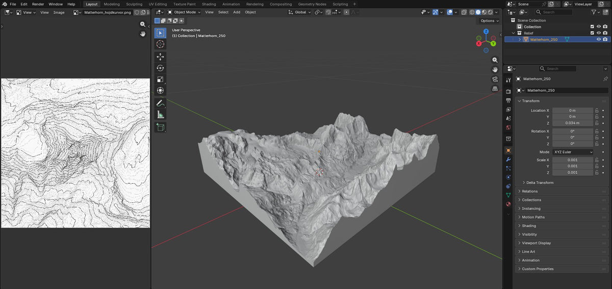612x289 pixels.
Task: Toggle X-ray viewport display
Action: [464, 12]
